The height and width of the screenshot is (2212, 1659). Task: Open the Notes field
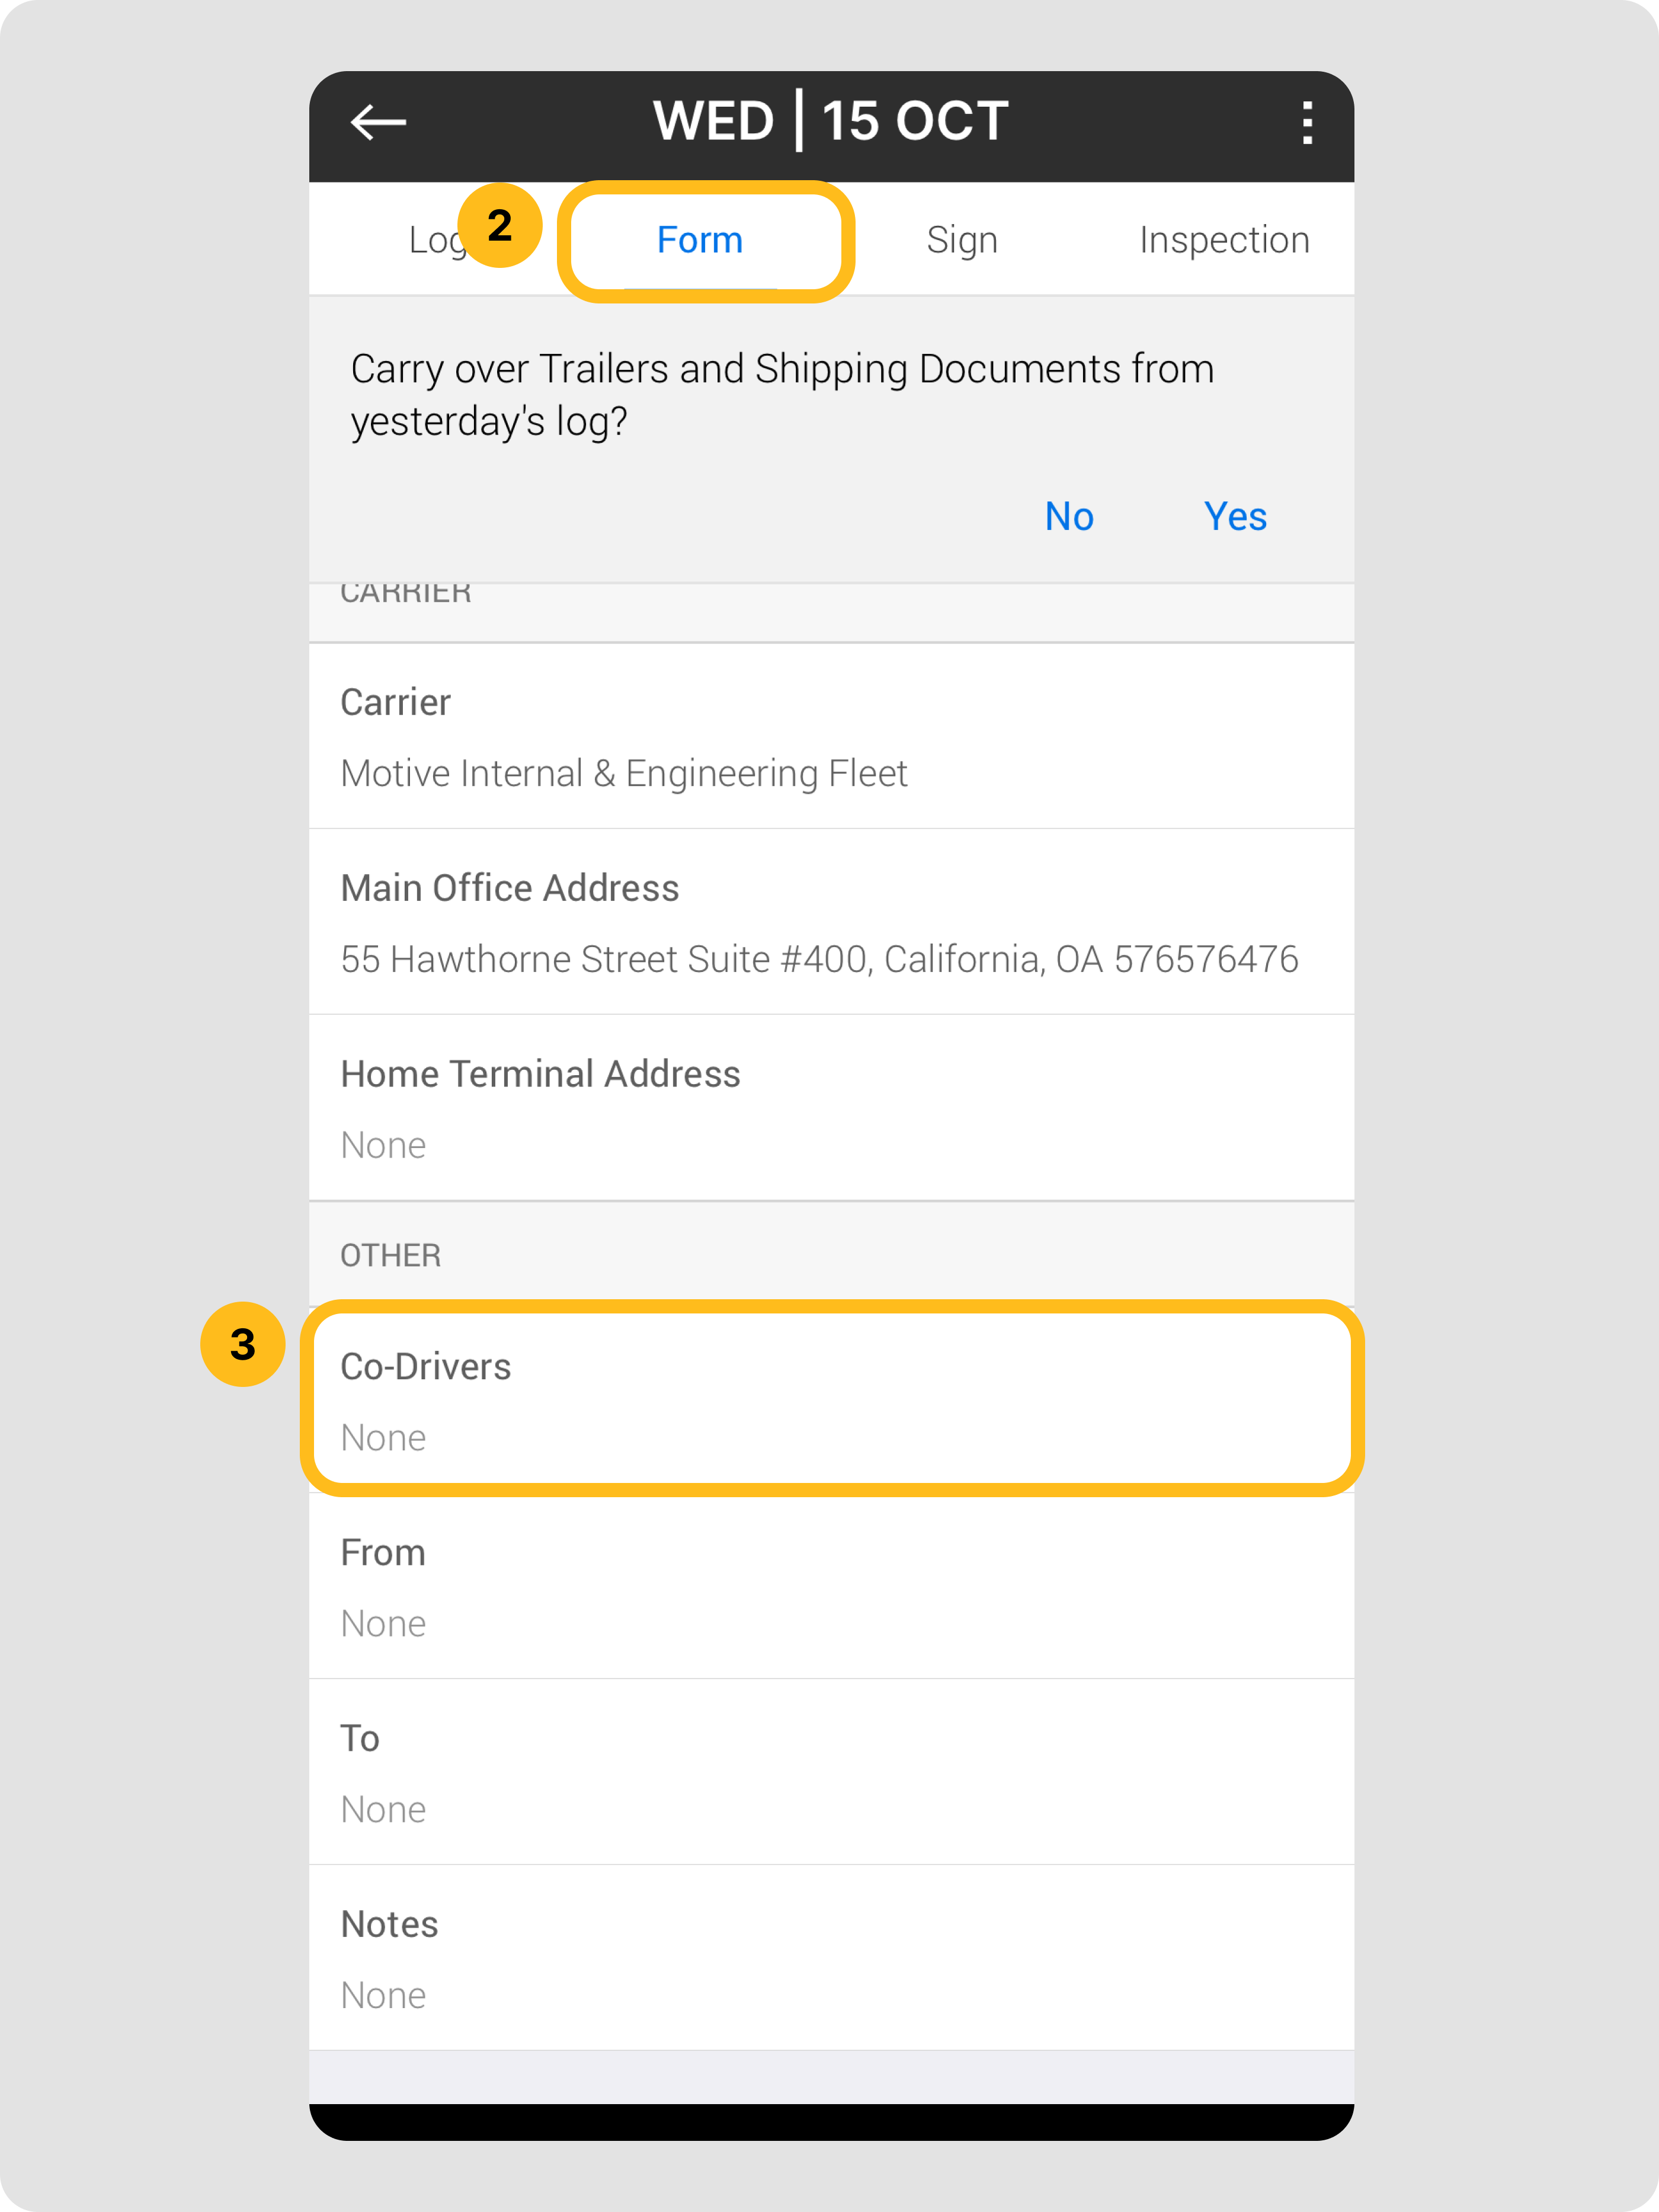tap(831, 1958)
